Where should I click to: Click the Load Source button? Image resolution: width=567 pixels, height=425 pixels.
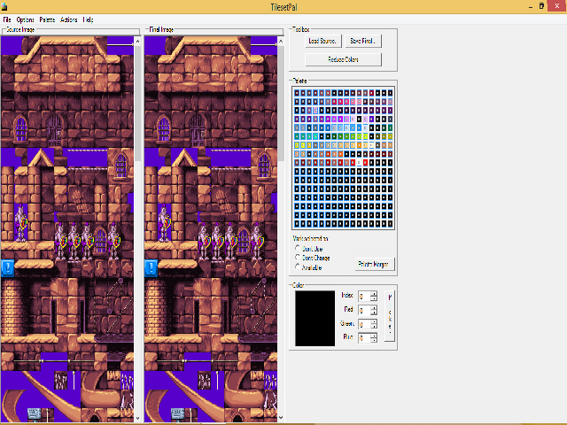click(x=322, y=41)
